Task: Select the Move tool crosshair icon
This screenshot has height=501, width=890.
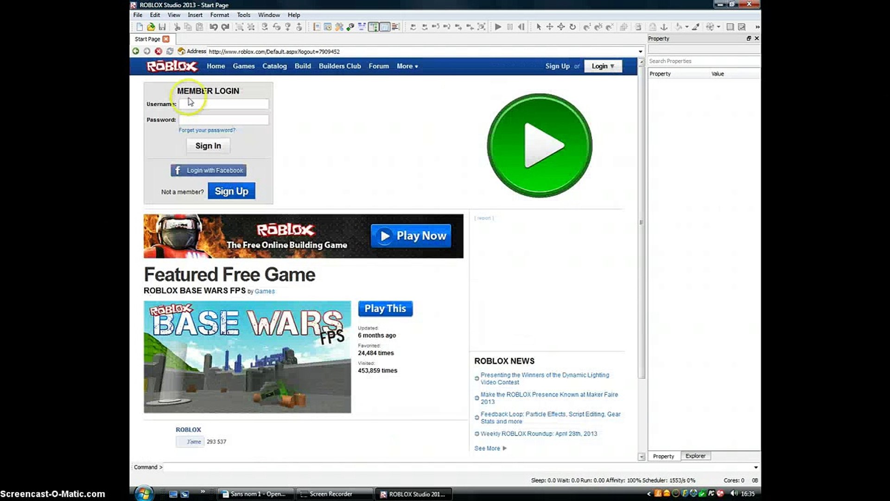Action: click(550, 27)
